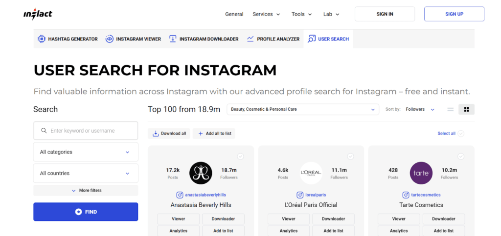This screenshot has height=236, width=501.
Task: Expand the Services menu
Action: click(x=266, y=14)
